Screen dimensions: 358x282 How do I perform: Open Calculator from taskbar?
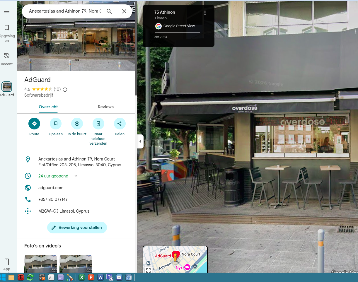(x=42, y=277)
